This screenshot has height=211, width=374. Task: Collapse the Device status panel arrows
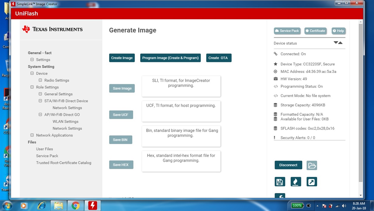pos(338,43)
